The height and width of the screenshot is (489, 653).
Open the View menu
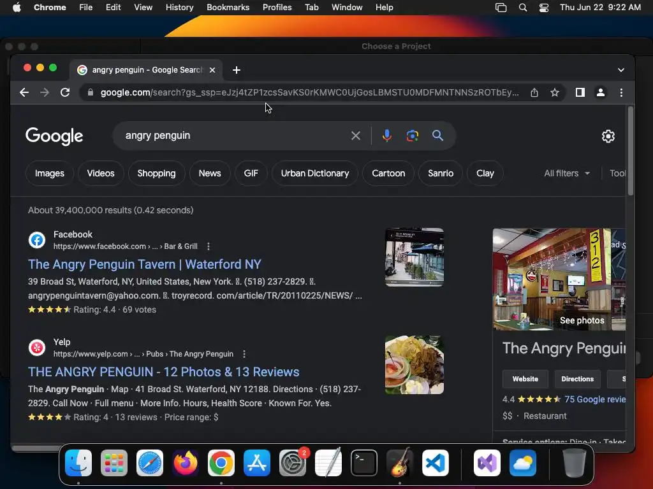(143, 8)
